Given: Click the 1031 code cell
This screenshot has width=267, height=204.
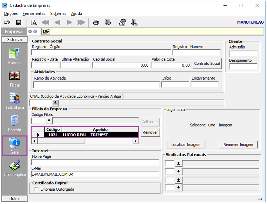Looking at the screenshot, I should point(53,135).
